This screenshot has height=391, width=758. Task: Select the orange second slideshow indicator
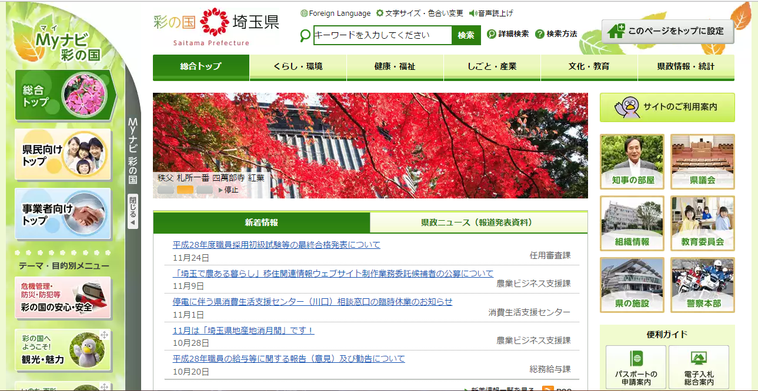pos(185,190)
